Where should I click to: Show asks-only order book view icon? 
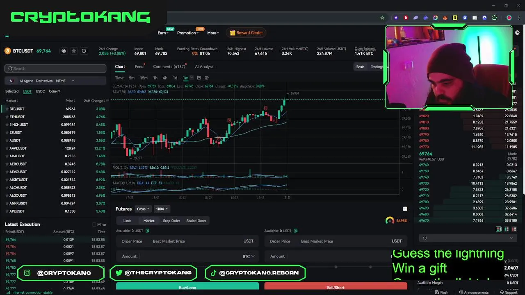[x=514, y=229]
